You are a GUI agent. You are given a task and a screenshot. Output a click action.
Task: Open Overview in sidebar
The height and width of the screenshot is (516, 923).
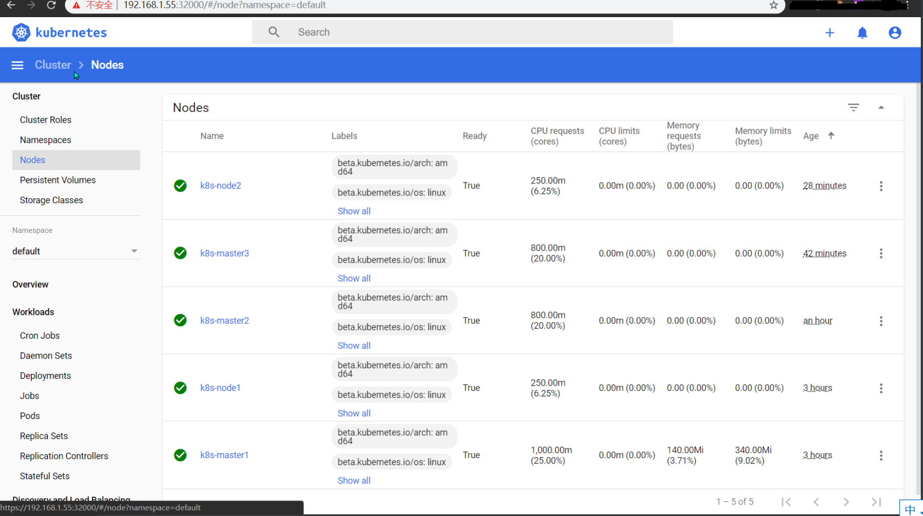[30, 284]
